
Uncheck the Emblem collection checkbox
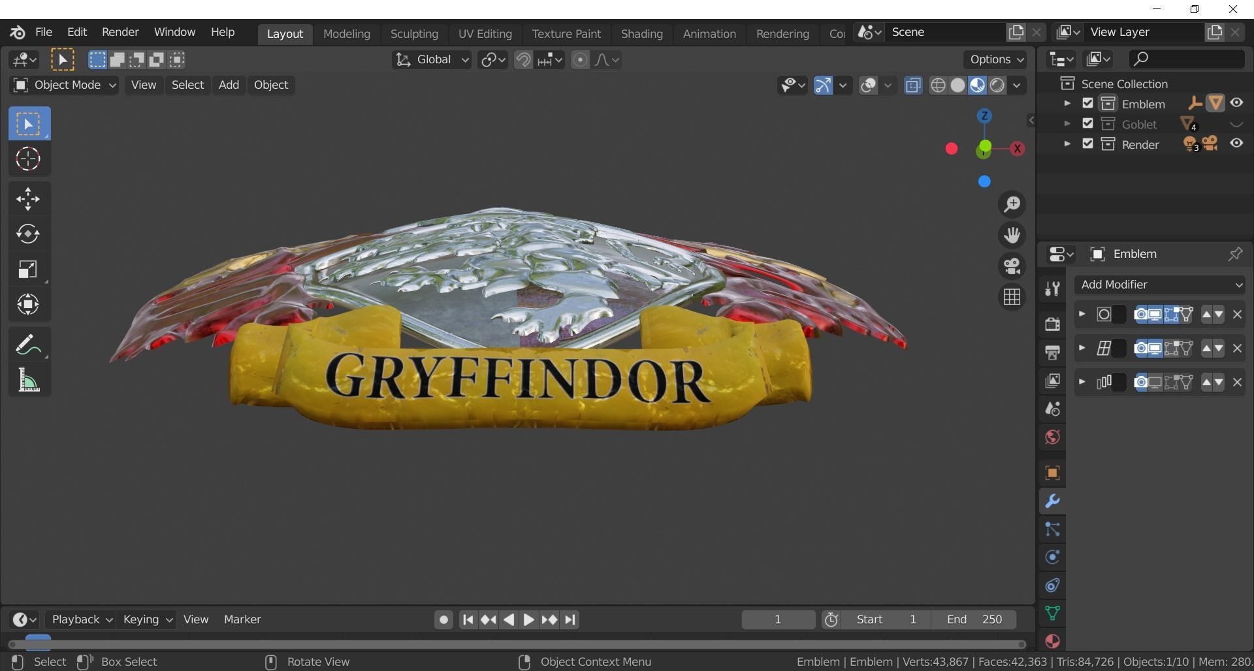pos(1087,103)
